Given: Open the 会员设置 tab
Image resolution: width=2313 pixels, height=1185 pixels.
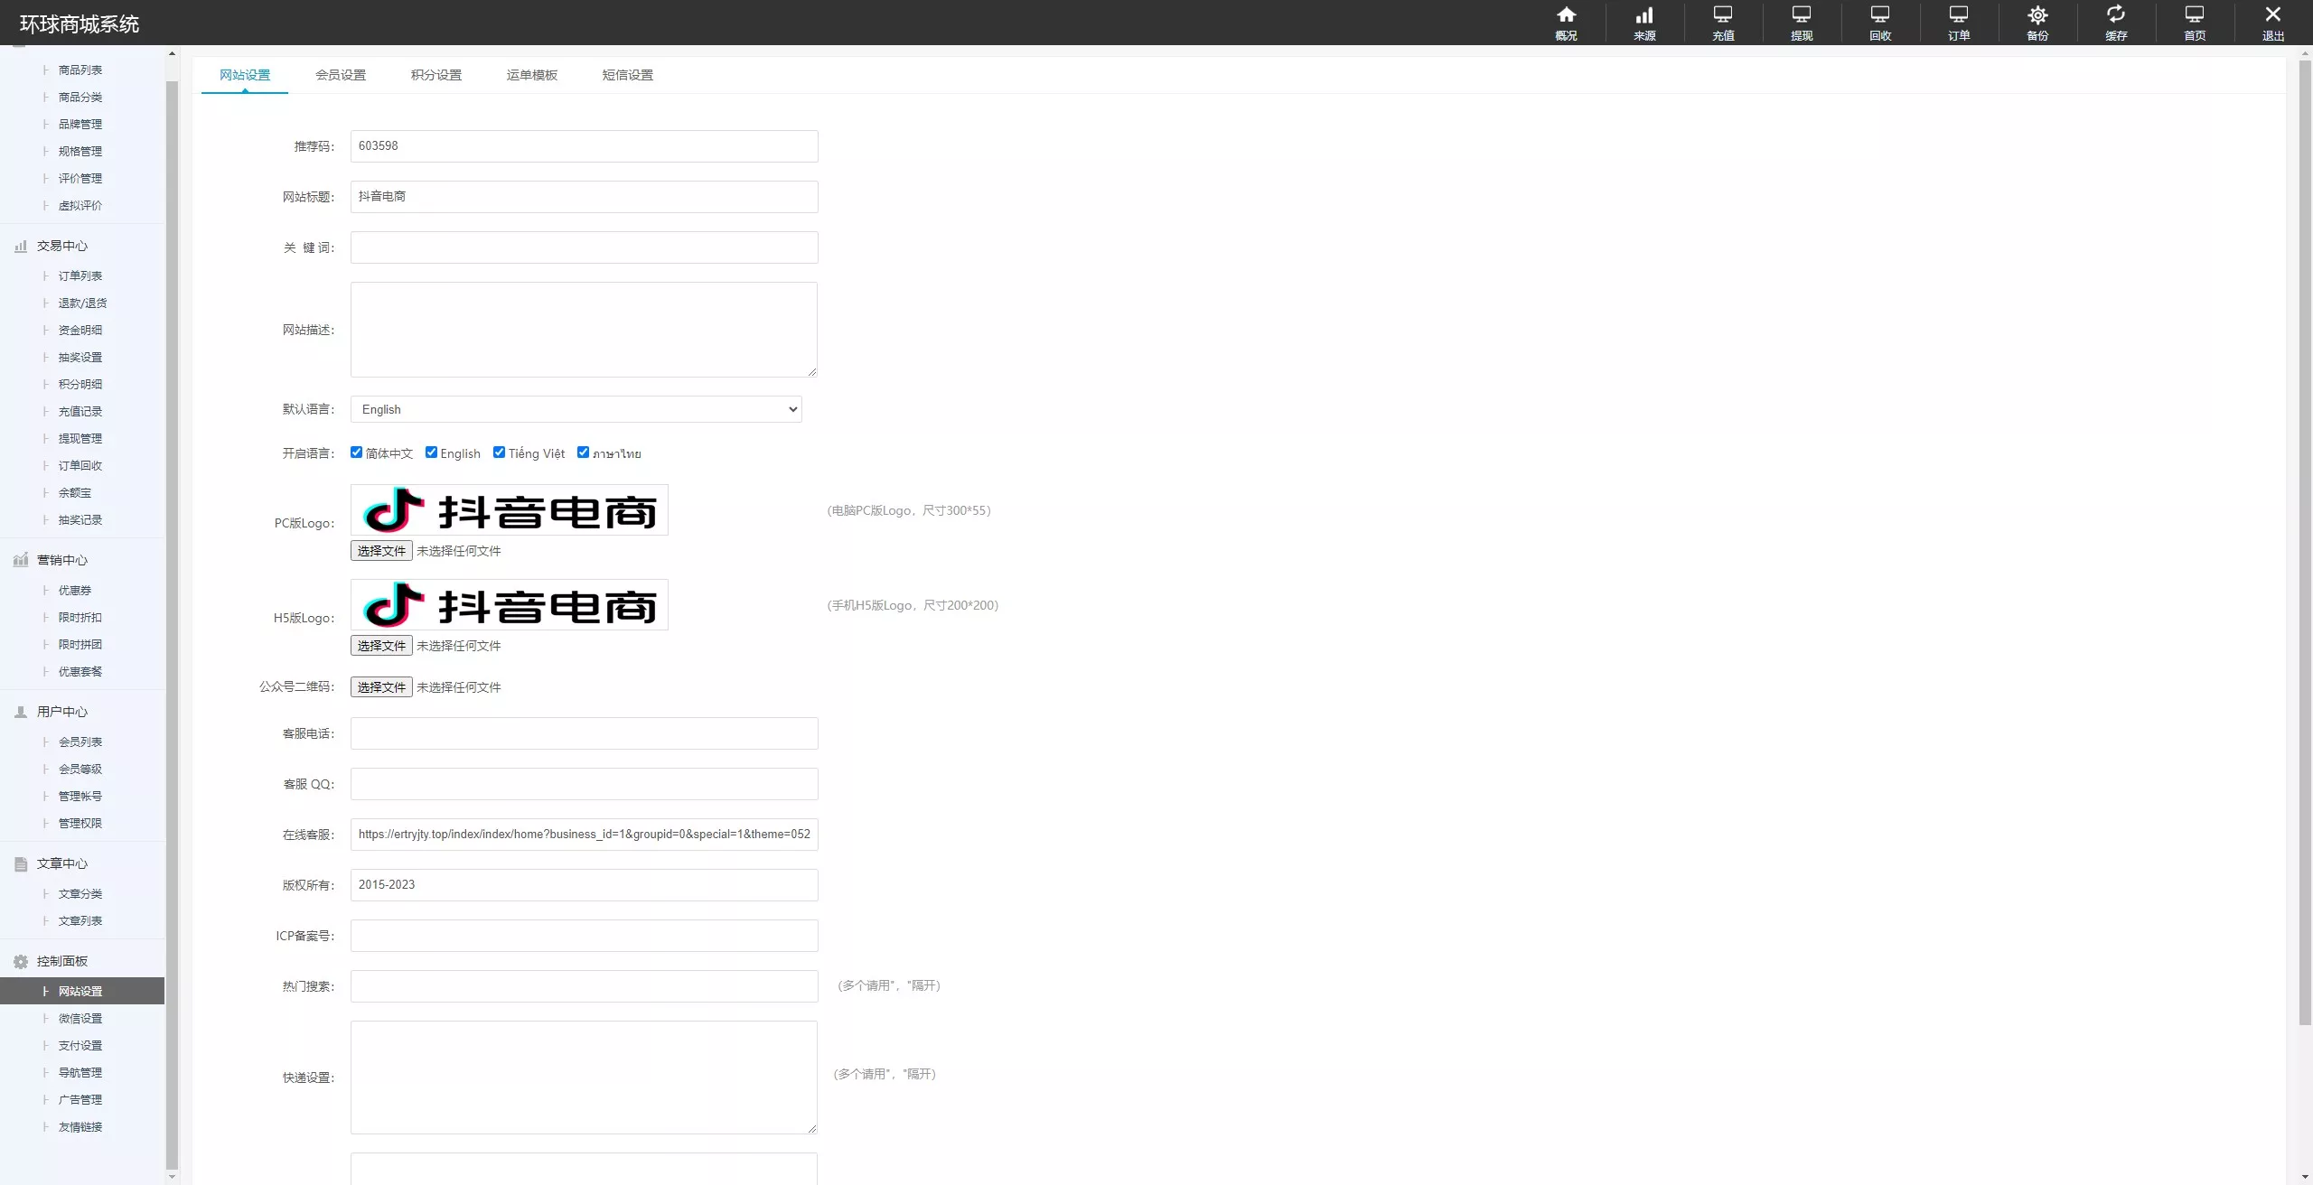Looking at the screenshot, I should pos(341,75).
